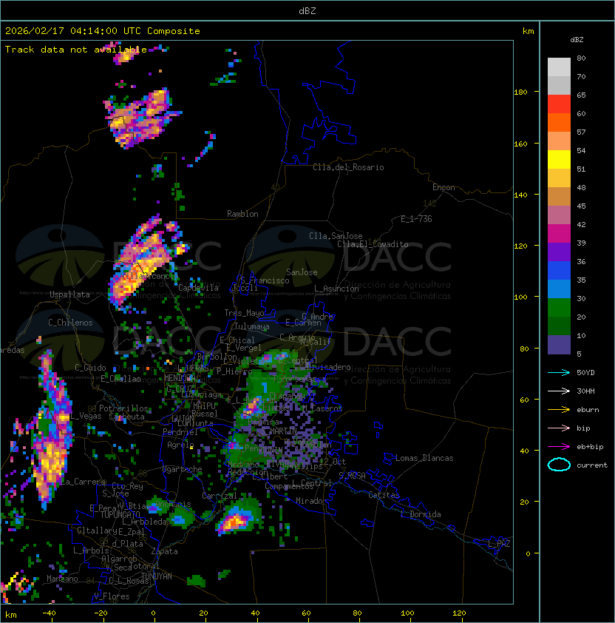Click the 'C_Guido' map label
The image size is (615, 623).
pos(90,368)
